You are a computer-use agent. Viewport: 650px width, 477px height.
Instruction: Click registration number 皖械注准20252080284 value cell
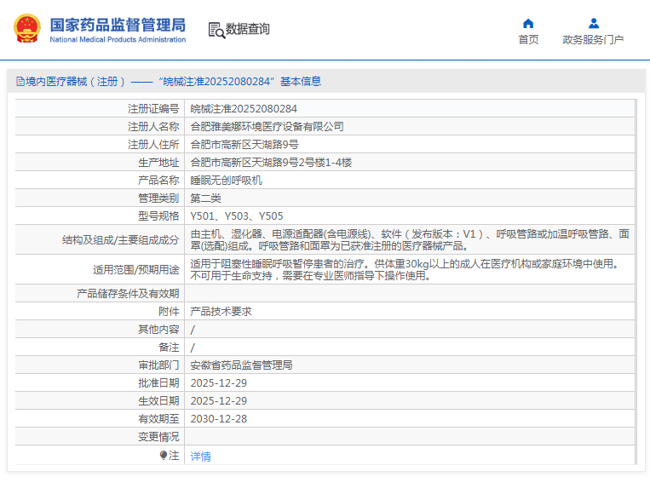[x=243, y=109]
